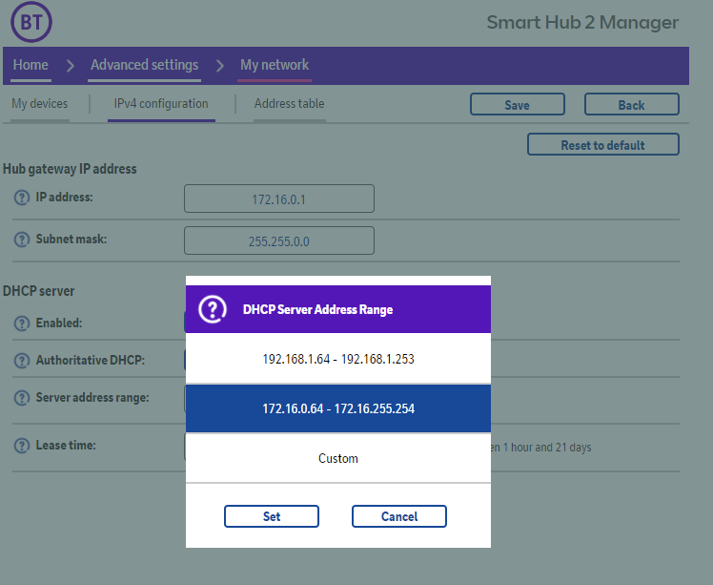Go to Home in breadcrumb
The image size is (713, 585).
pyautogui.click(x=31, y=65)
